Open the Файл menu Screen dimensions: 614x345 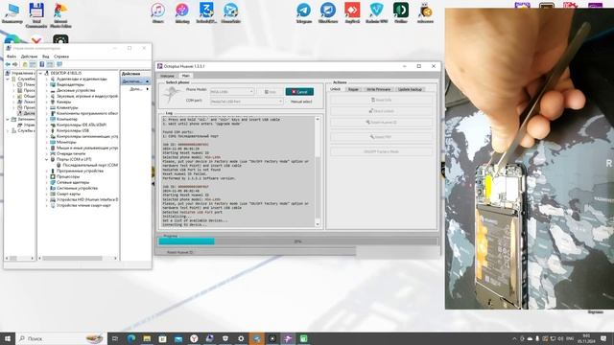[11, 57]
